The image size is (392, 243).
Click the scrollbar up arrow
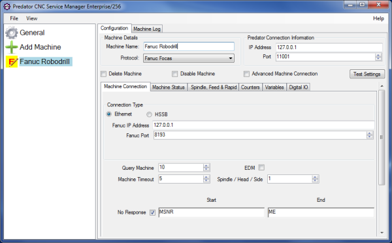(382, 86)
